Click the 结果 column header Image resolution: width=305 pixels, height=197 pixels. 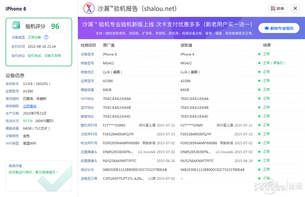[x=267, y=45]
